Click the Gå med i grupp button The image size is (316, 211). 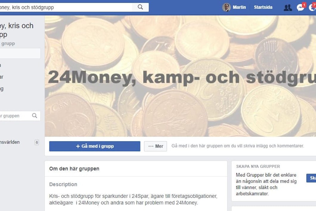pos(95,146)
